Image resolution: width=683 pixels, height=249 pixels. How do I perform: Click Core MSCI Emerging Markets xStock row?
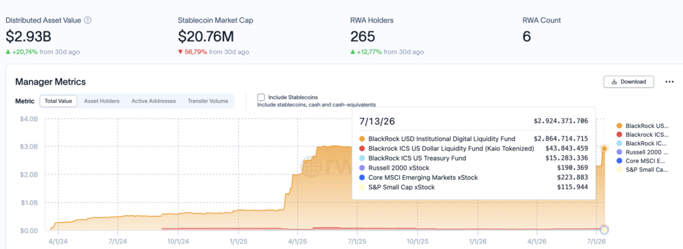(x=474, y=177)
